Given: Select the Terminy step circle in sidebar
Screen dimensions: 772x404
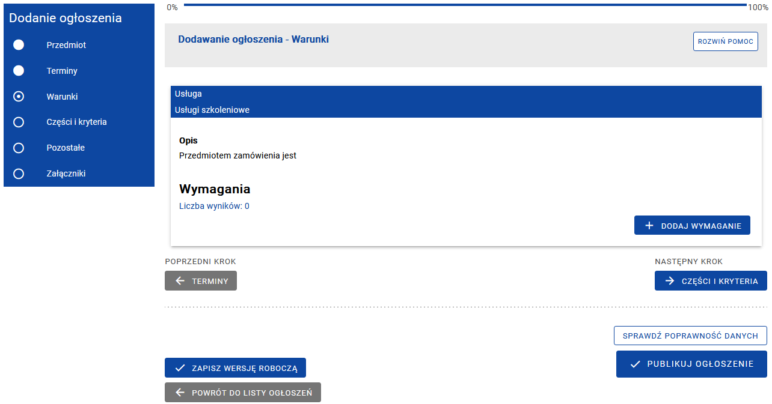Looking at the screenshot, I should click(19, 71).
